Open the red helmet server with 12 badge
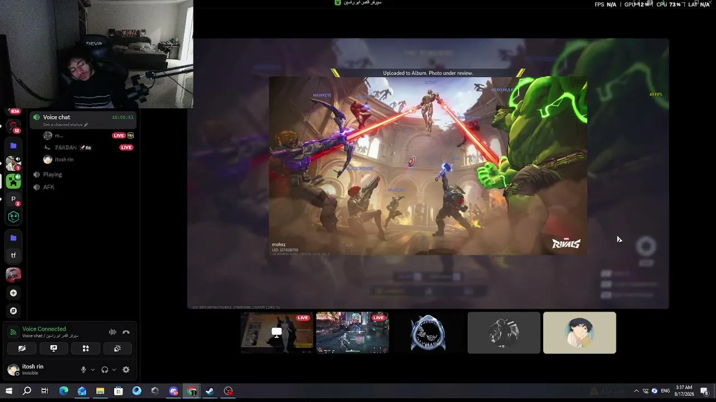The width and height of the screenshot is (716, 402). [x=13, y=127]
